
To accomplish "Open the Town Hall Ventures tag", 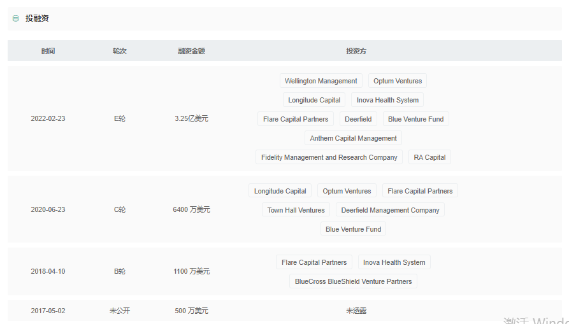I will click(296, 210).
